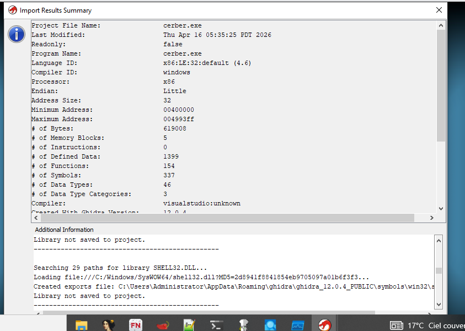Open the blue magnifier app on taskbar
This screenshot has width=465, height=331.
(x=270, y=325)
